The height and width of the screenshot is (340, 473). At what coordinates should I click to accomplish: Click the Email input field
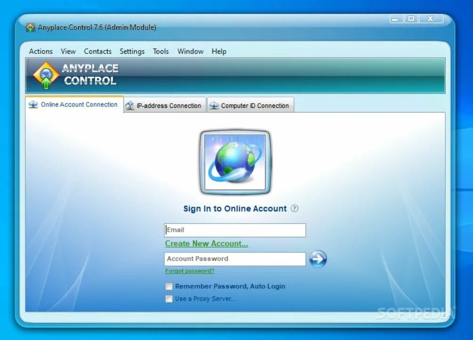[235, 230]
